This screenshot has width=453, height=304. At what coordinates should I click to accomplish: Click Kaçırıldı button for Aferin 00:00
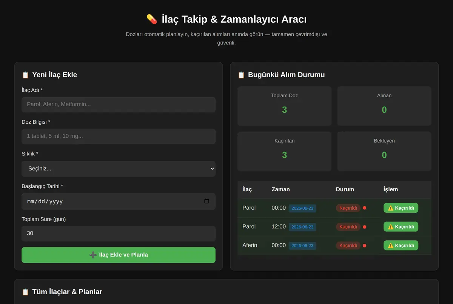click(x=401, y=246)
